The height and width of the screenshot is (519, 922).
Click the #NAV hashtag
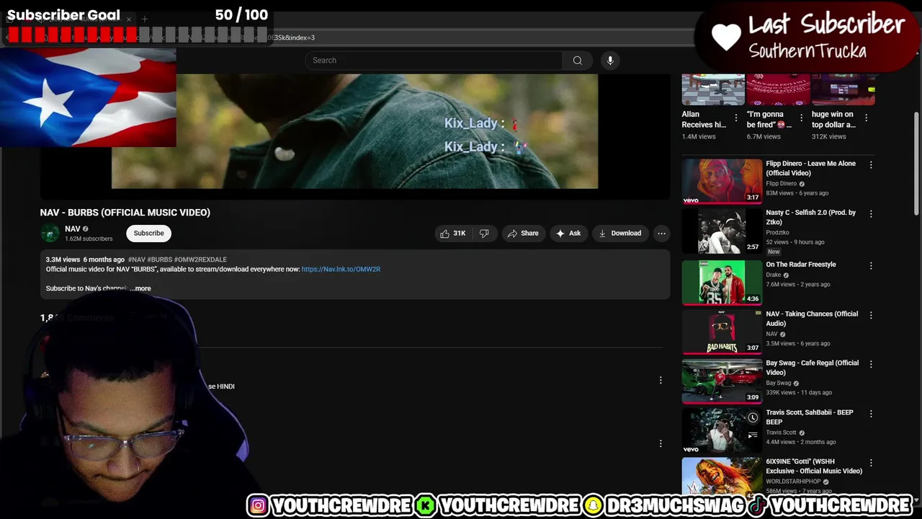tap(136, 259)
